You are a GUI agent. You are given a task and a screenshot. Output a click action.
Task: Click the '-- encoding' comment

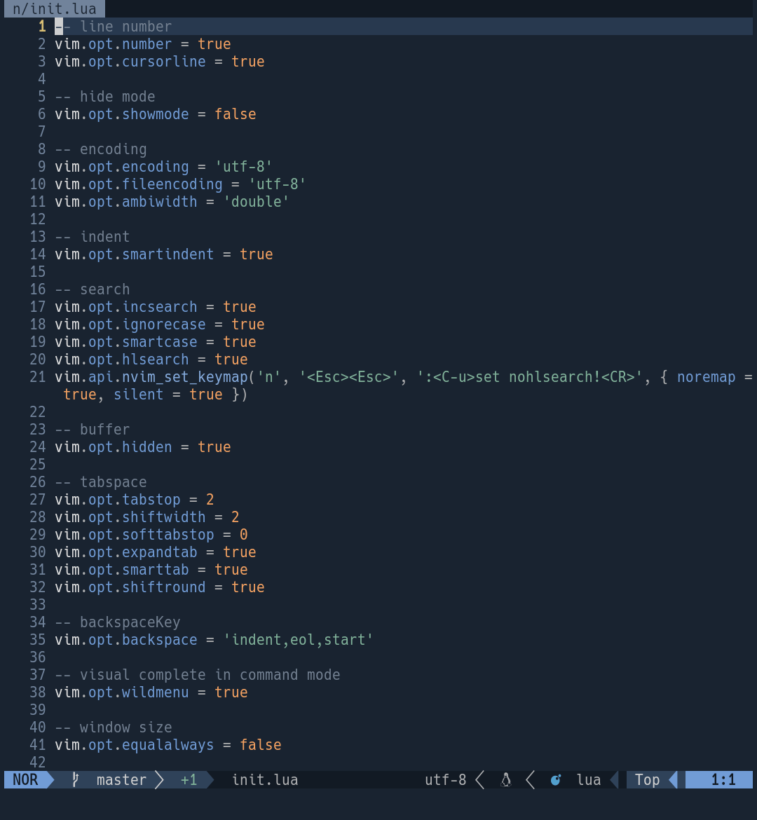(x=100, y=149)
